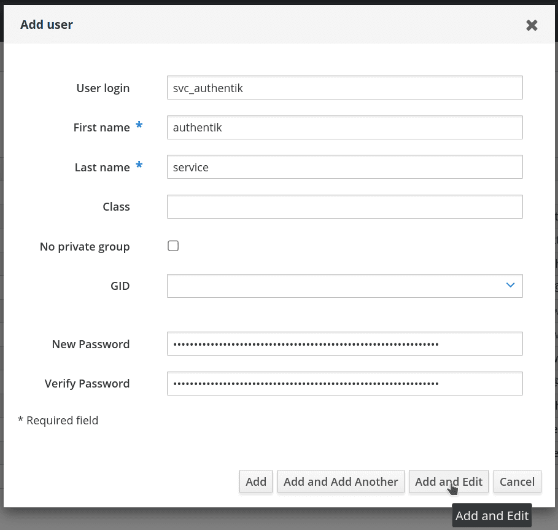Click the "First name" label text
The image size is (558, 530).
[x=101, y=128]
